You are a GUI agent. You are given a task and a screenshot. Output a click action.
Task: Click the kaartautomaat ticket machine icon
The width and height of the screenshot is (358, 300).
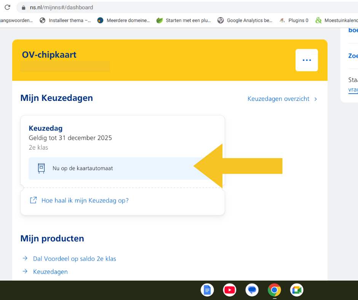pos(42,168)
